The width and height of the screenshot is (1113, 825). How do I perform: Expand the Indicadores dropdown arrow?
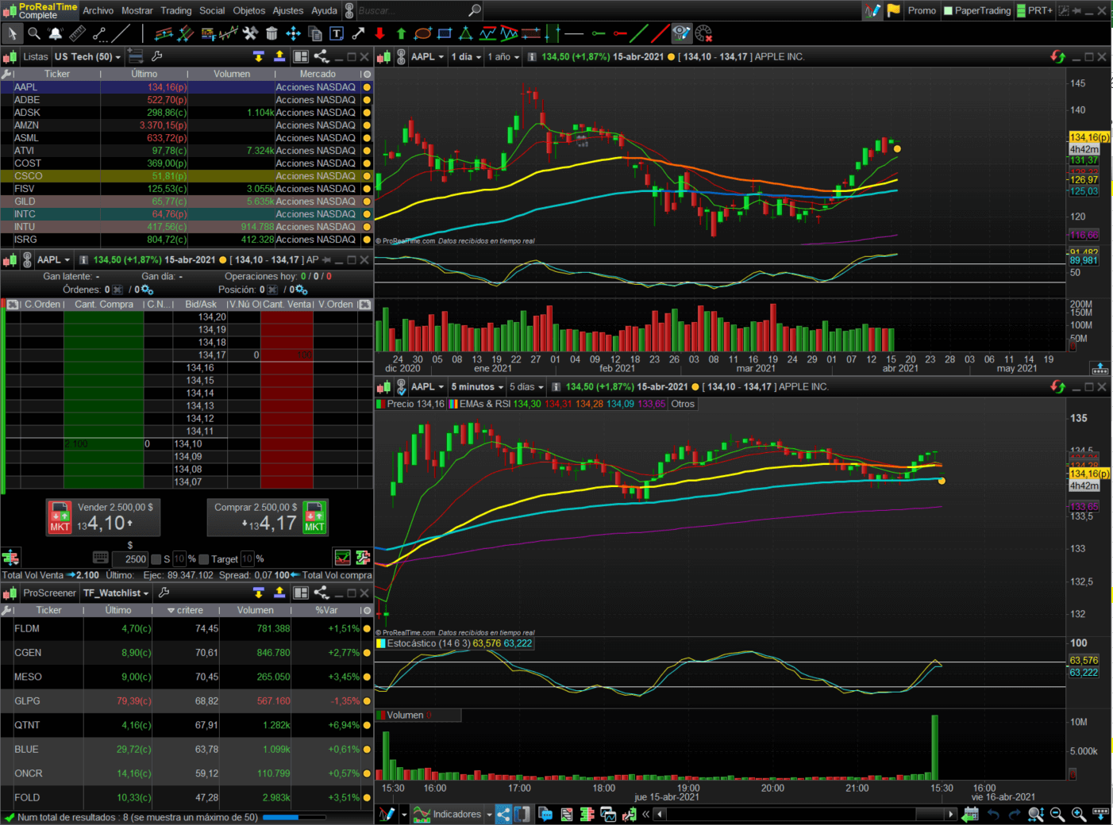[489, 815]
